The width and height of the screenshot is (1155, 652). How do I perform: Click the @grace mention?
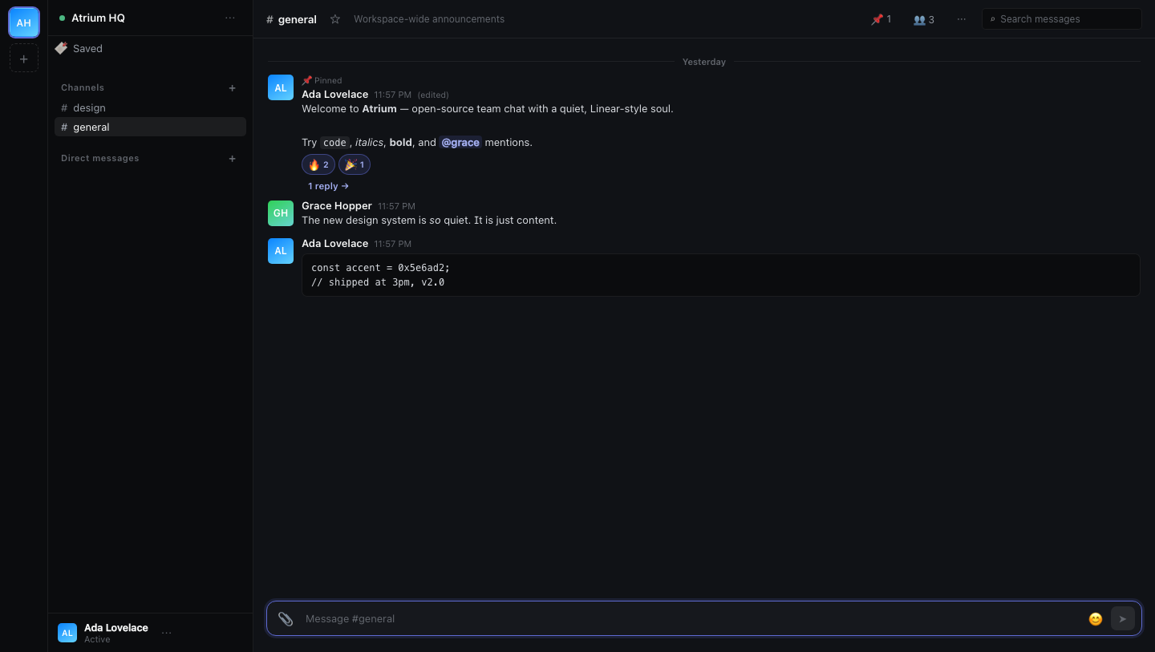click(460, 142)
